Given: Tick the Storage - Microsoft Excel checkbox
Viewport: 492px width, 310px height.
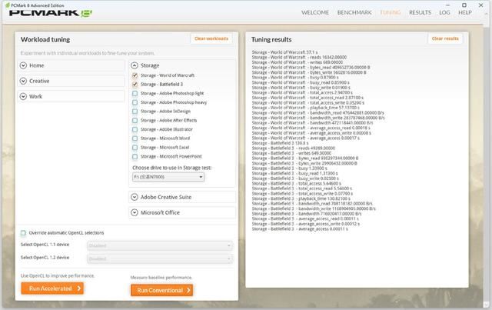Looking at the screenshot, I should pyautogui.click(x=135, y=147).
